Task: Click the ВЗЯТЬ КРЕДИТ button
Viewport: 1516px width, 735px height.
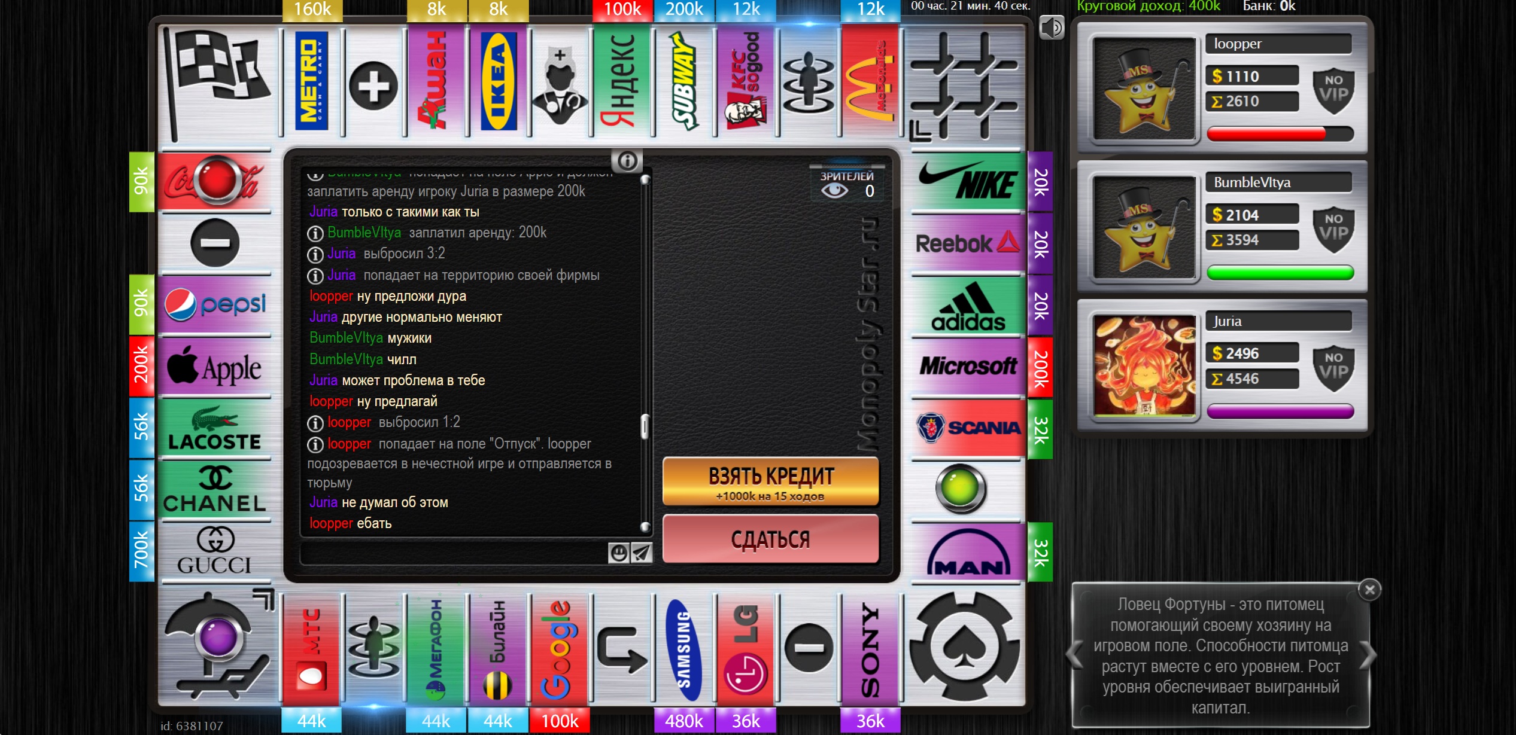Action: click(x=771, y=482)
